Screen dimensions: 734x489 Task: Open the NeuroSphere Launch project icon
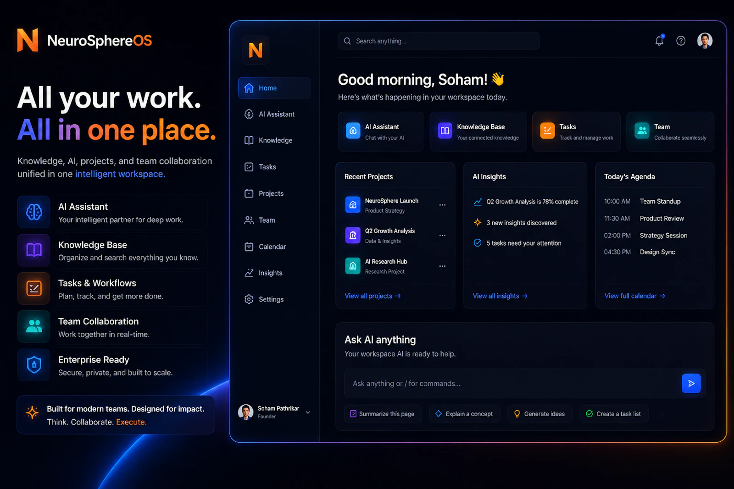point(353,205)
